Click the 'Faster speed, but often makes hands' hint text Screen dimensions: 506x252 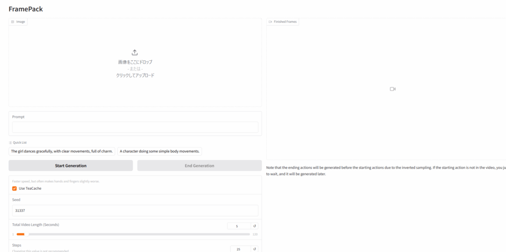(x=56, y=181)
